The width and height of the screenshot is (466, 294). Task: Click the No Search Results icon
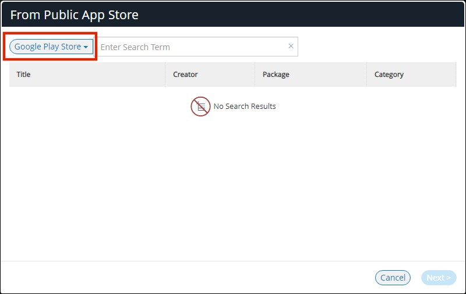(x=200, y=107)
